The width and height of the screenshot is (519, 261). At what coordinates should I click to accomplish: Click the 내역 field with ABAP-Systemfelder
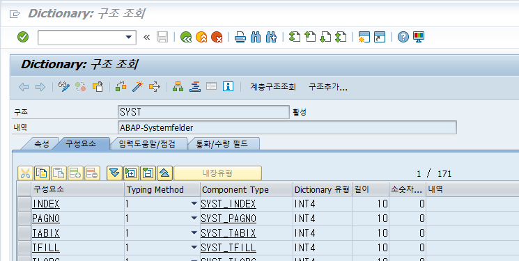click(x=287, y=127)
